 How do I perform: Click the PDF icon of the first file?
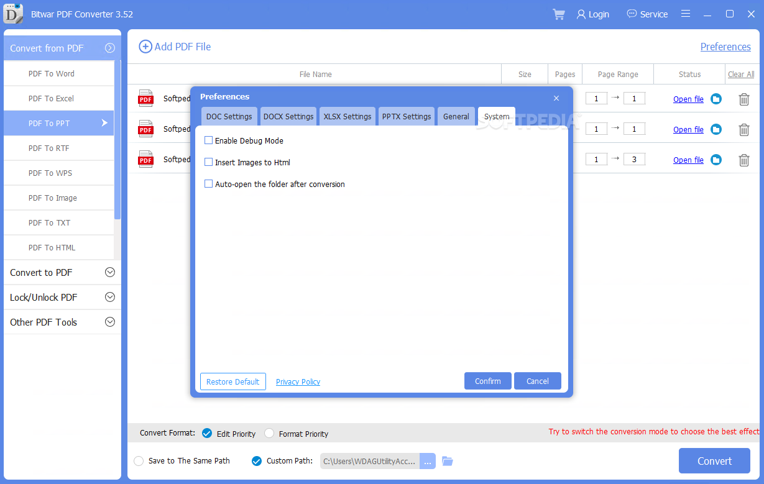pos(145,98)
